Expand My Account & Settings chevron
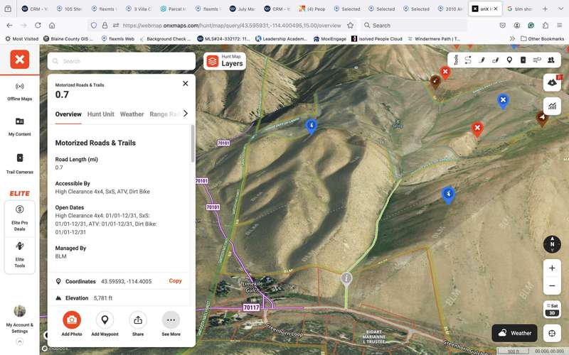 20,342
